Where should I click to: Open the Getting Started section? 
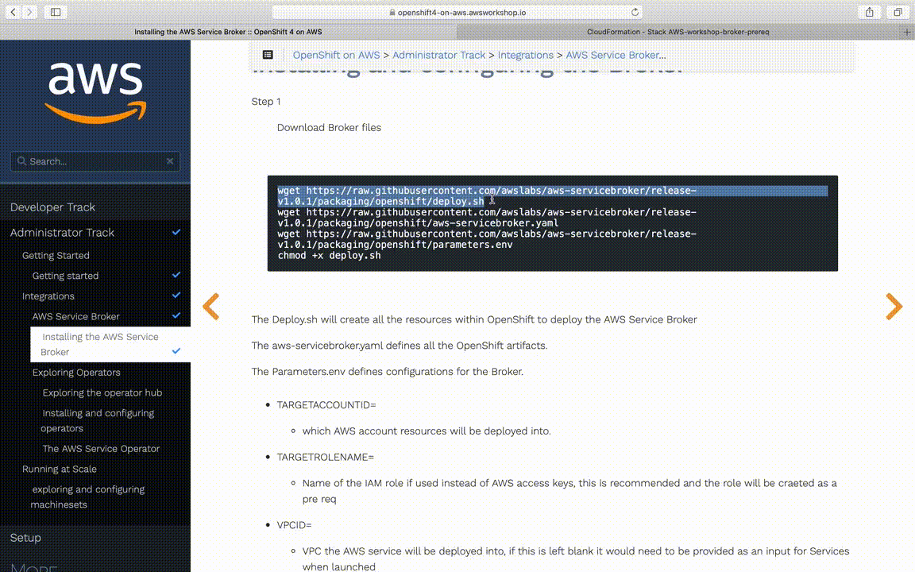(x=56, y=255)
